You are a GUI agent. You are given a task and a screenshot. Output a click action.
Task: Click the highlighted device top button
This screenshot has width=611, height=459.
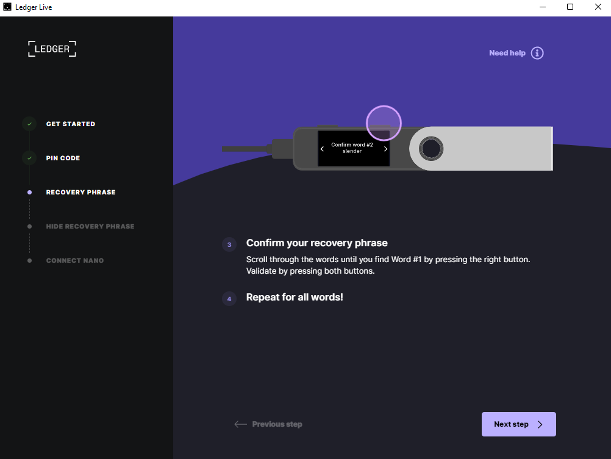coord(384,123)
